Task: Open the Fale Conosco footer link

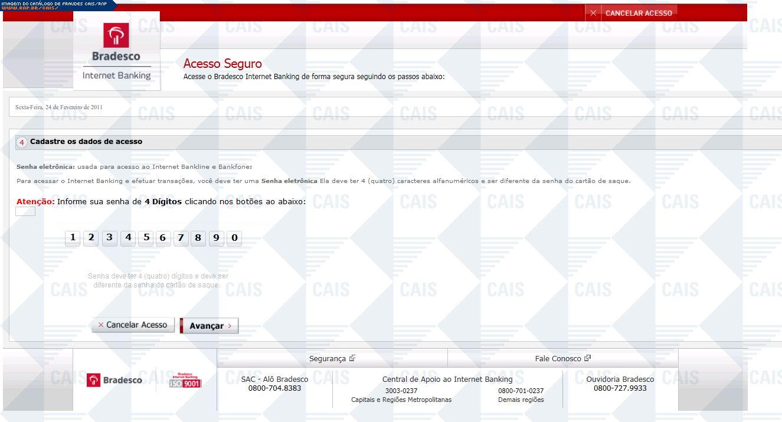Action: click(562, 358)
